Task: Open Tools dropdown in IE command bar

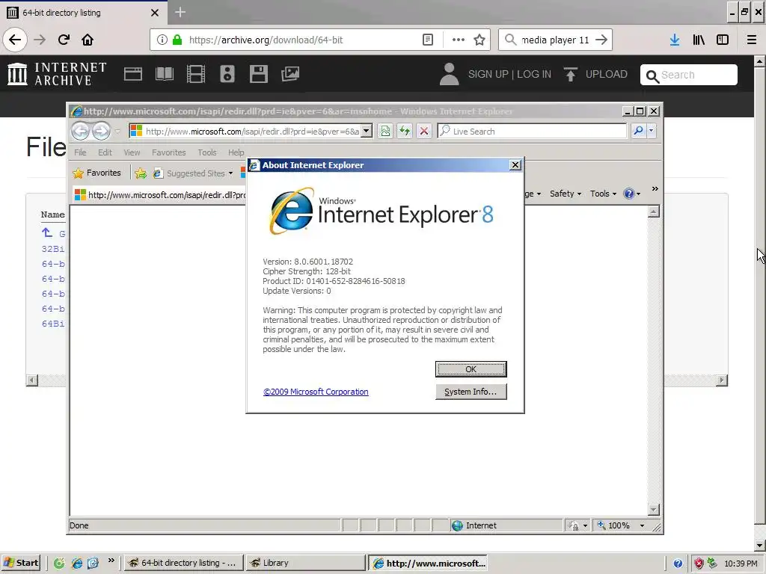Action: (603, 194)
